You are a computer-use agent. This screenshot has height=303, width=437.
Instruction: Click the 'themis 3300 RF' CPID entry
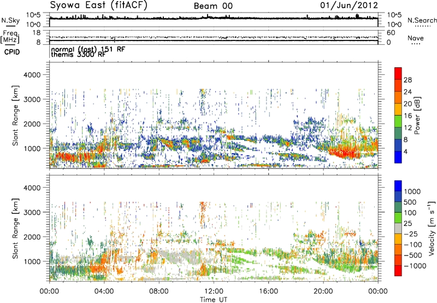(x=78, y=54)
